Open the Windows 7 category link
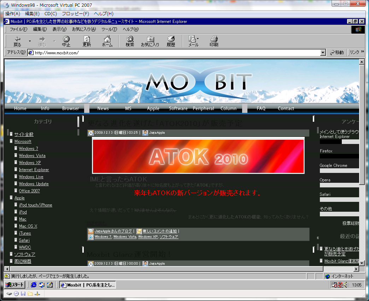 click(29, 149)
